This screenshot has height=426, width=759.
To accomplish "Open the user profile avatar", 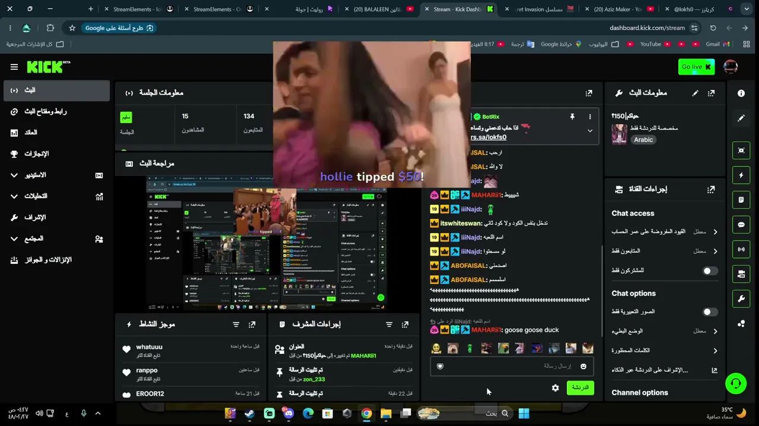I will point(731,67).
